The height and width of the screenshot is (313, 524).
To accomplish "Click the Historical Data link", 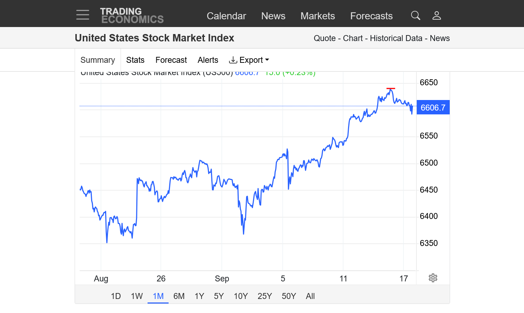I will [396, 38].
